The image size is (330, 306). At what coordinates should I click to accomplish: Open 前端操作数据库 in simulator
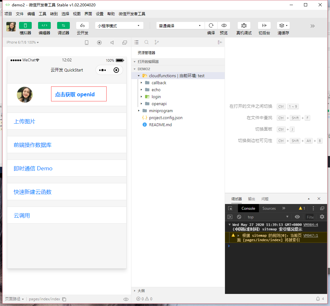coord(33,145)
